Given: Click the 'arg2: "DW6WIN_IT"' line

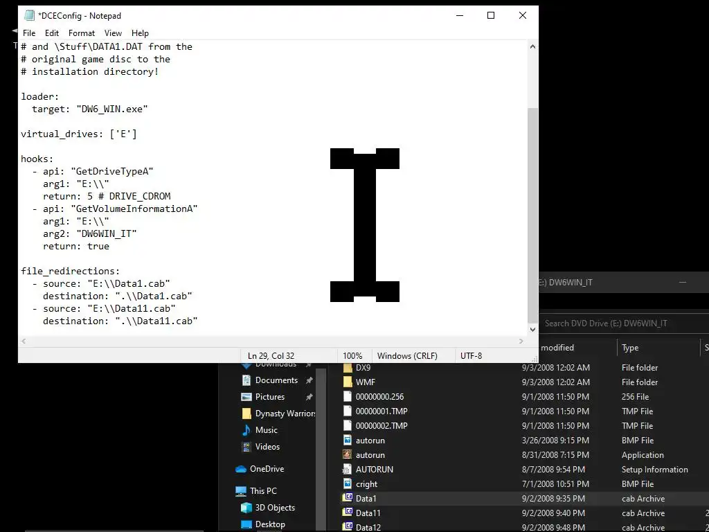Looking at the screenshot, I should (89, 234).
